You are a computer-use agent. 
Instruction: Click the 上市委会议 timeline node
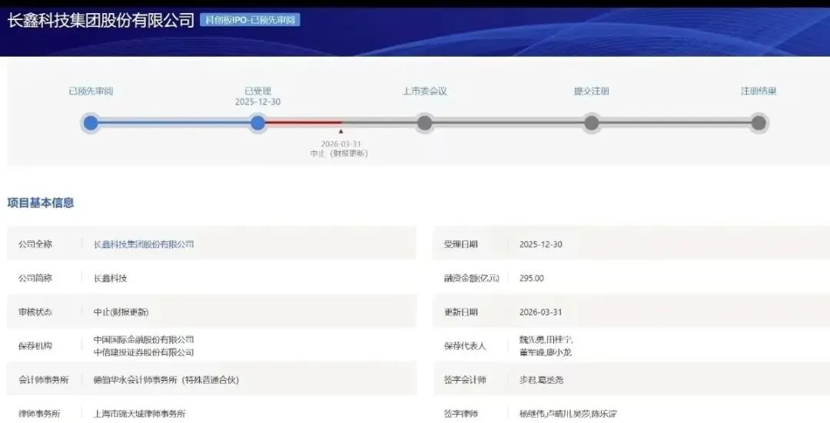point(424,123)
